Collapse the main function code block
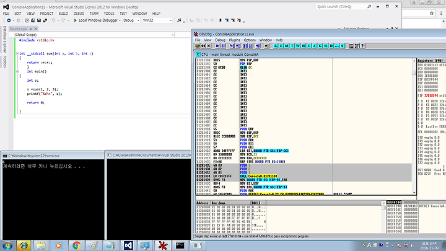Viewport: 446px width, 251px height. (17, 71)
